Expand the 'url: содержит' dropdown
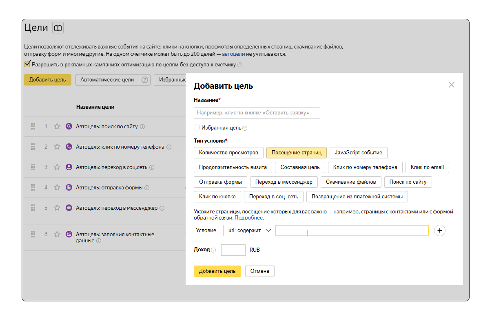492x314 pixels. [x=249, y=231]
